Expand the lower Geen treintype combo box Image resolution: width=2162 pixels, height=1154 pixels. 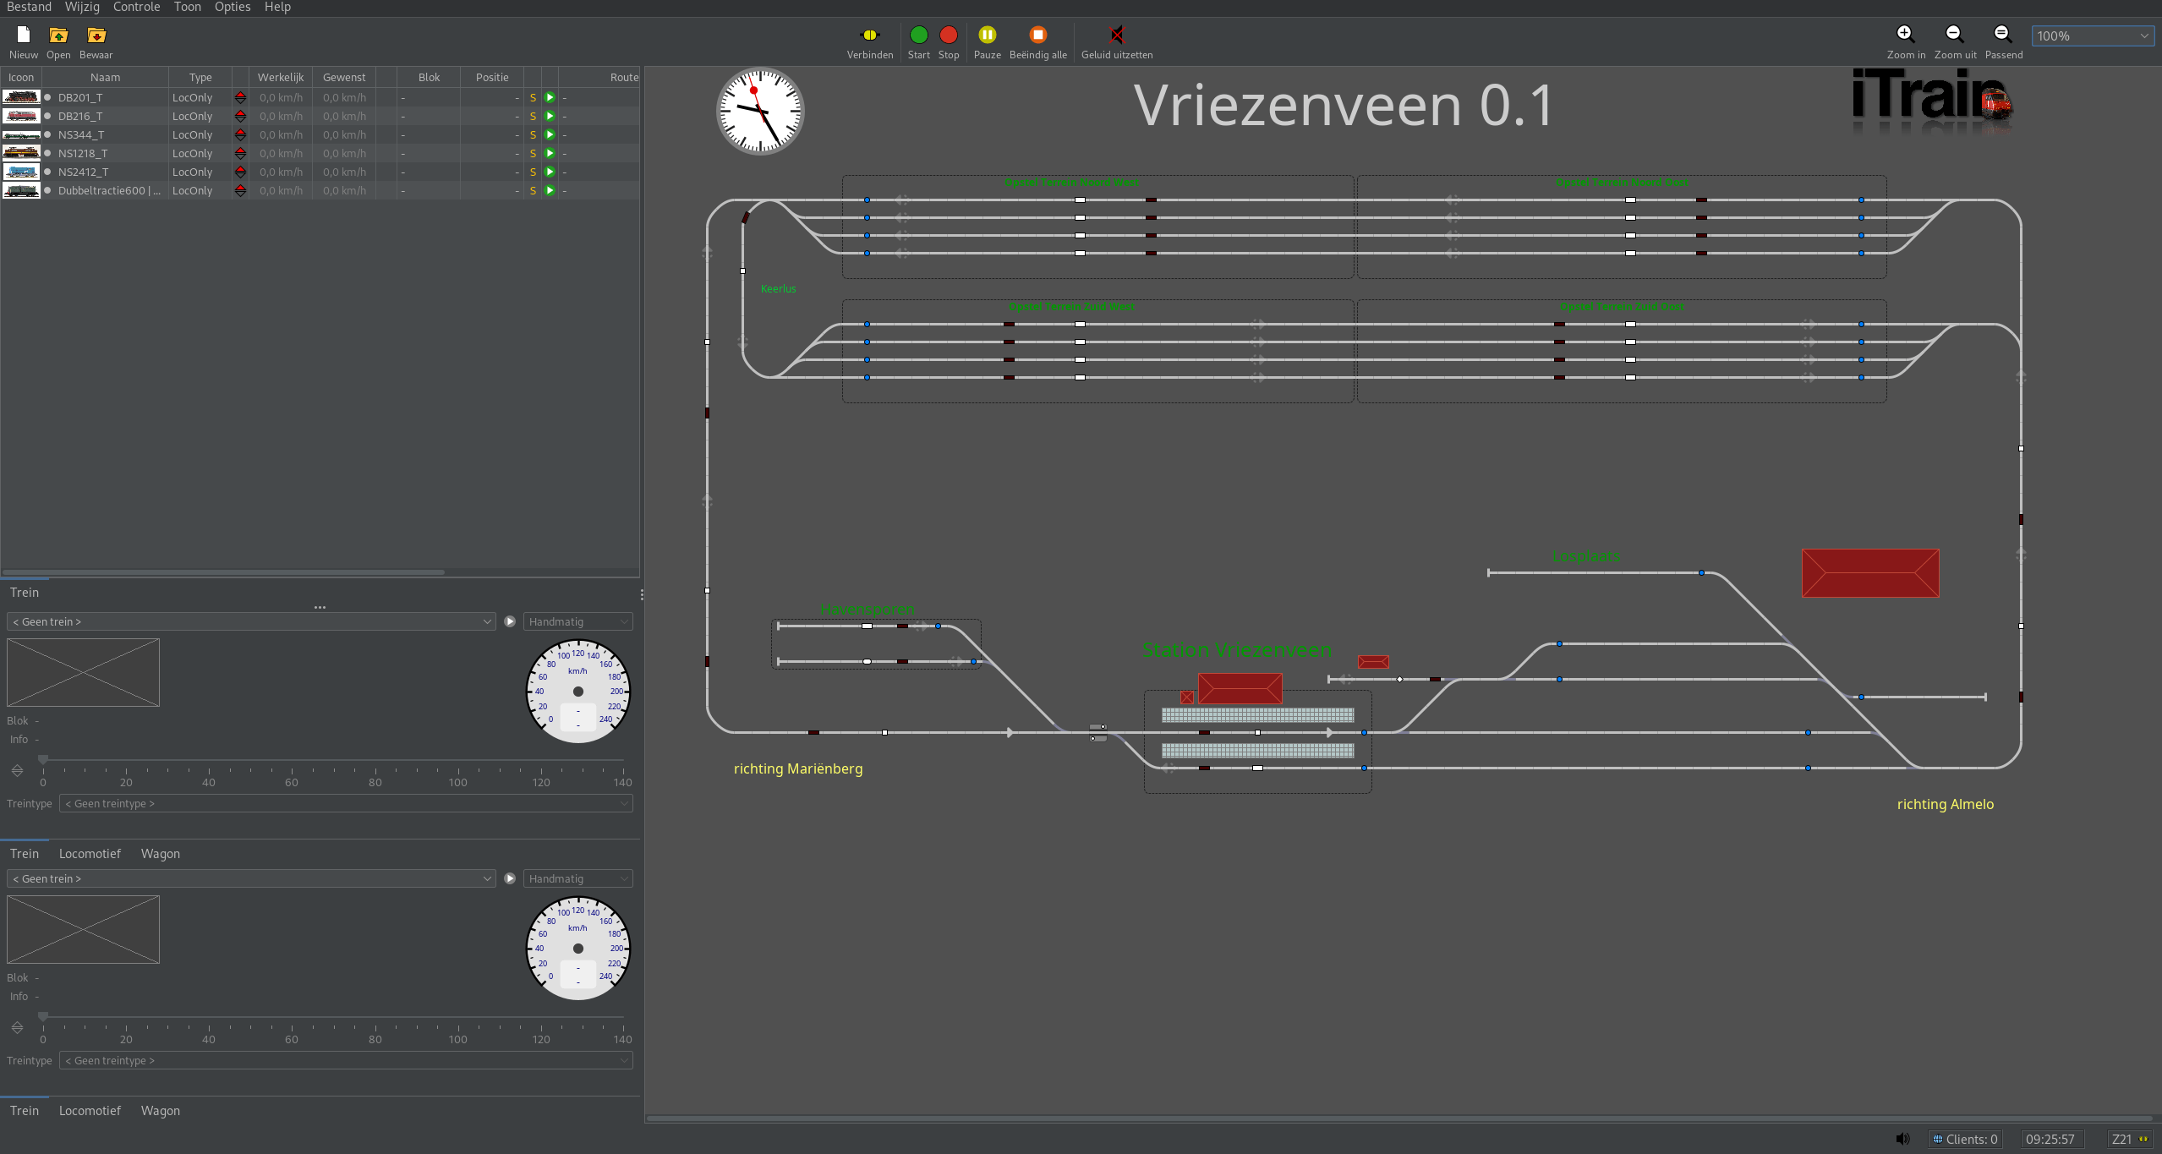[x=346, y=1061]
